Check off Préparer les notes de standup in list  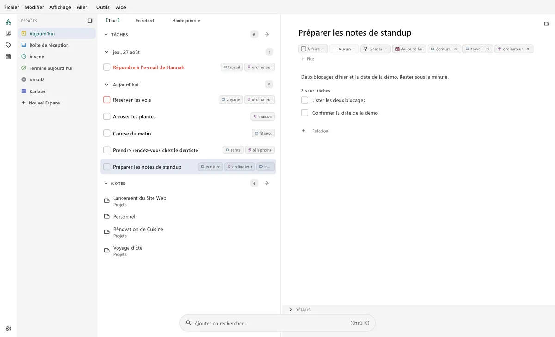click(x=106, y=167)
